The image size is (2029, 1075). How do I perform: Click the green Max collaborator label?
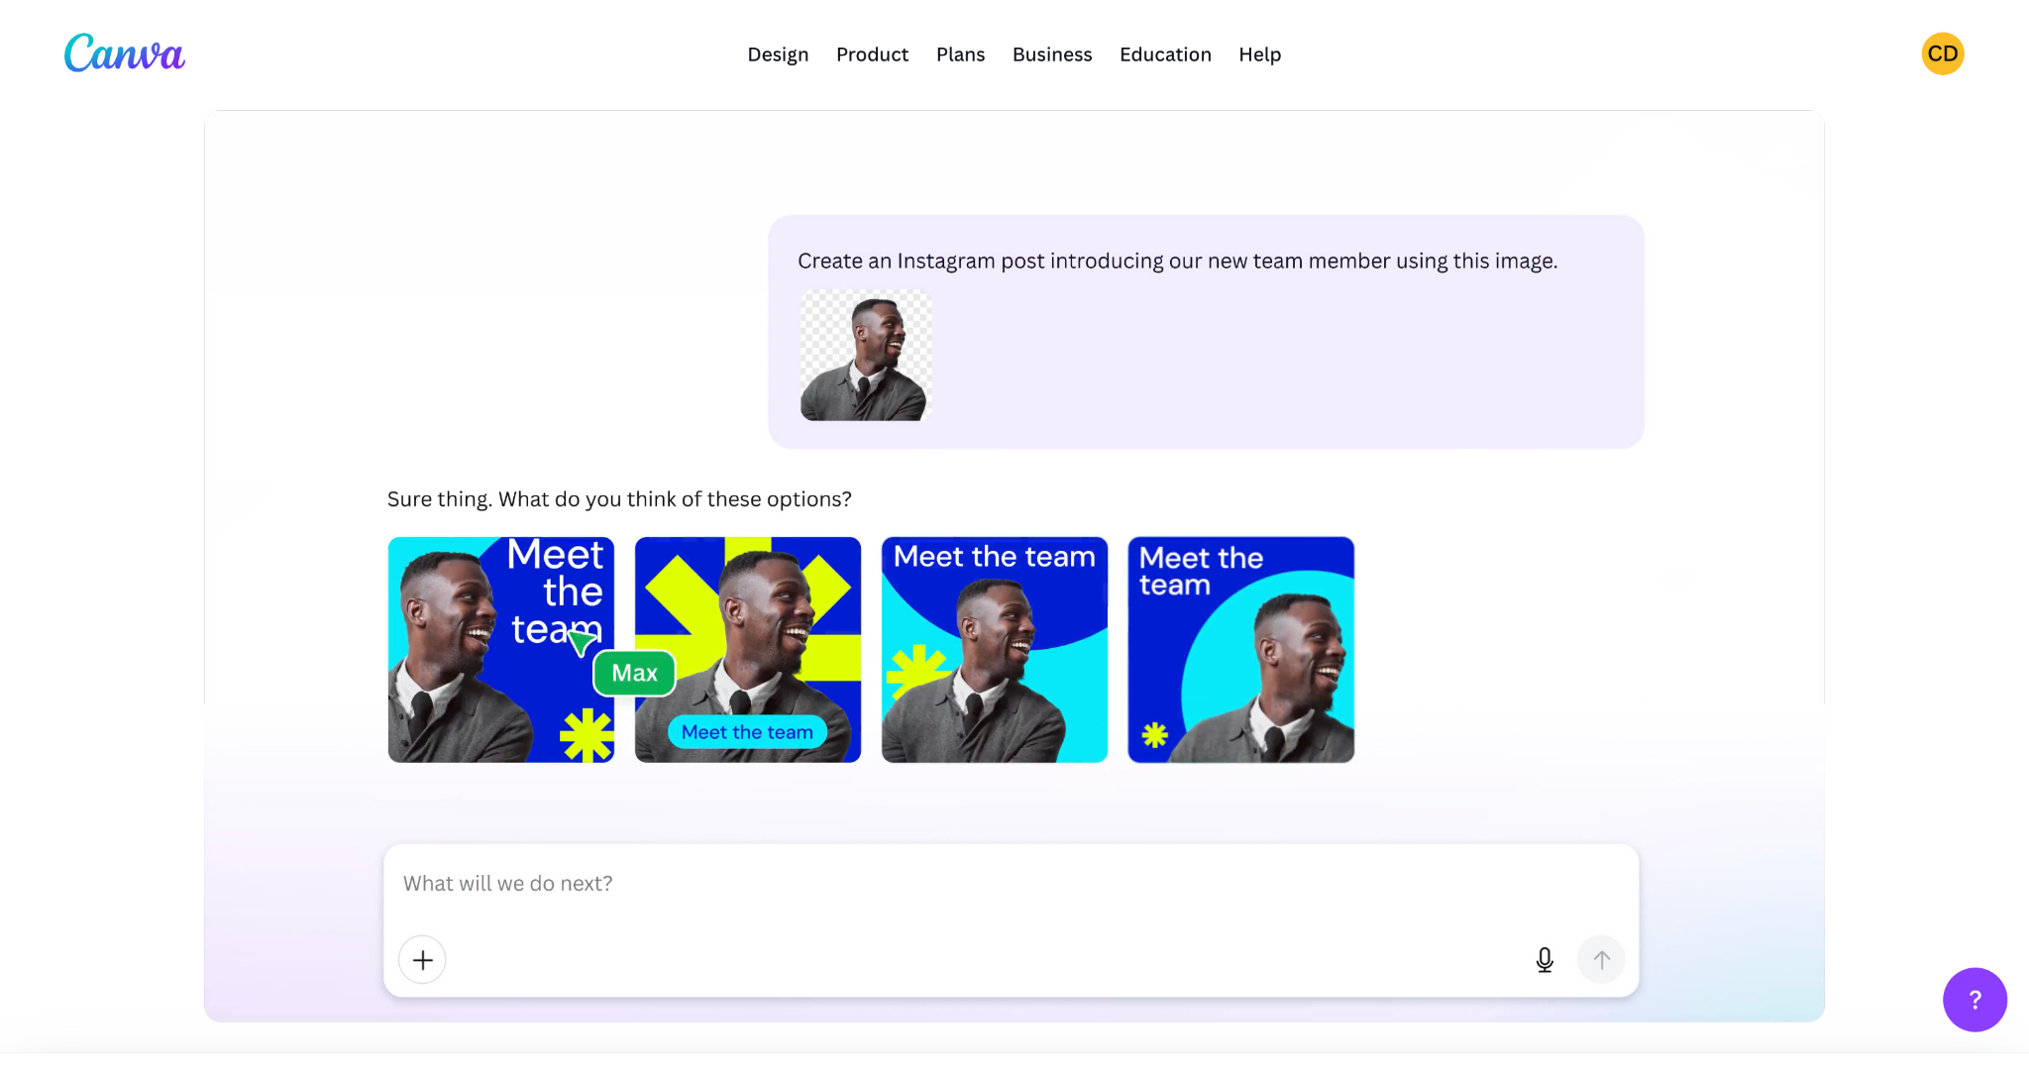click(x=634, y=673)
